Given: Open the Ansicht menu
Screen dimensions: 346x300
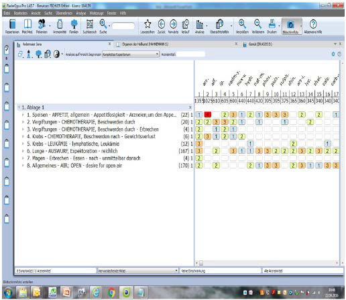Looking at the screenshot, I should pyautogui.click(x=36, y=13).
